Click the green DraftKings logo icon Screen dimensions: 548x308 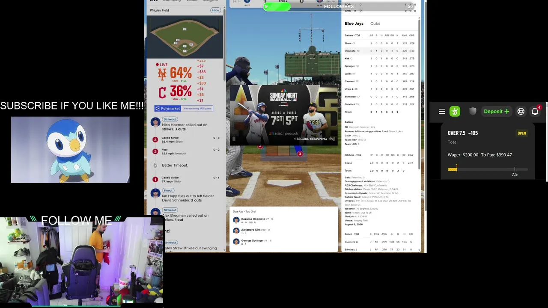tap(455, 112)
